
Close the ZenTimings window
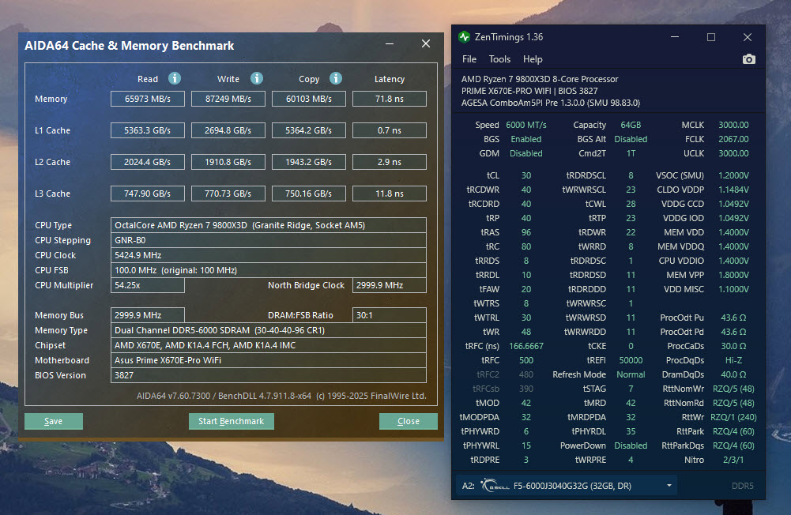click(748, 37)
